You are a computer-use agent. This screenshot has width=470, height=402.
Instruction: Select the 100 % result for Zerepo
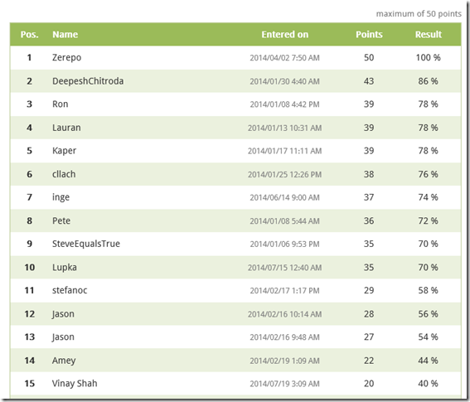(x=428, y=57)
